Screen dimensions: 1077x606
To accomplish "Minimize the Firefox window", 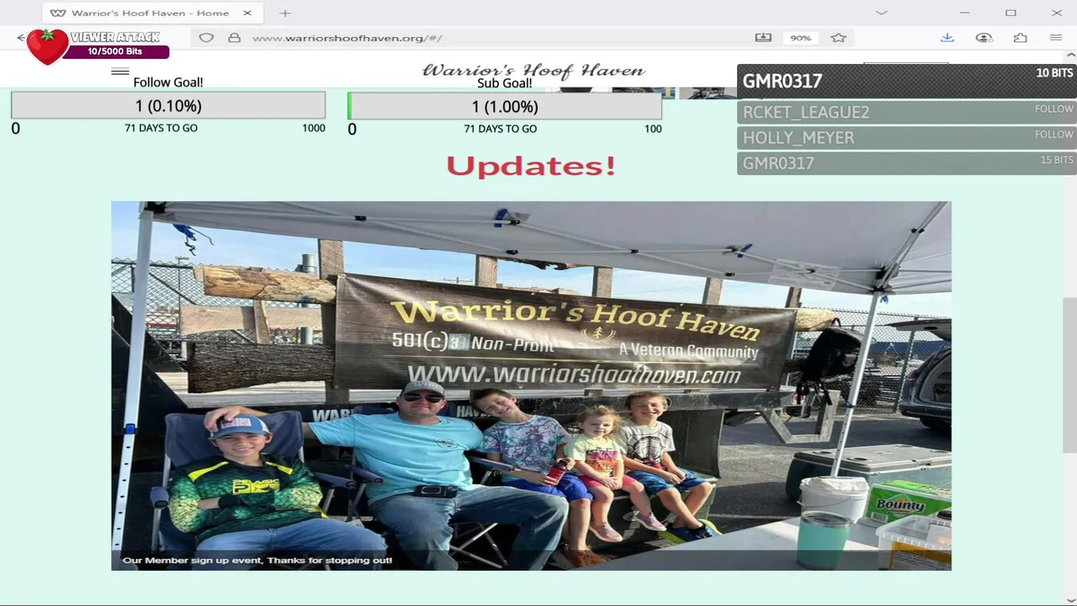I will 965,13.
